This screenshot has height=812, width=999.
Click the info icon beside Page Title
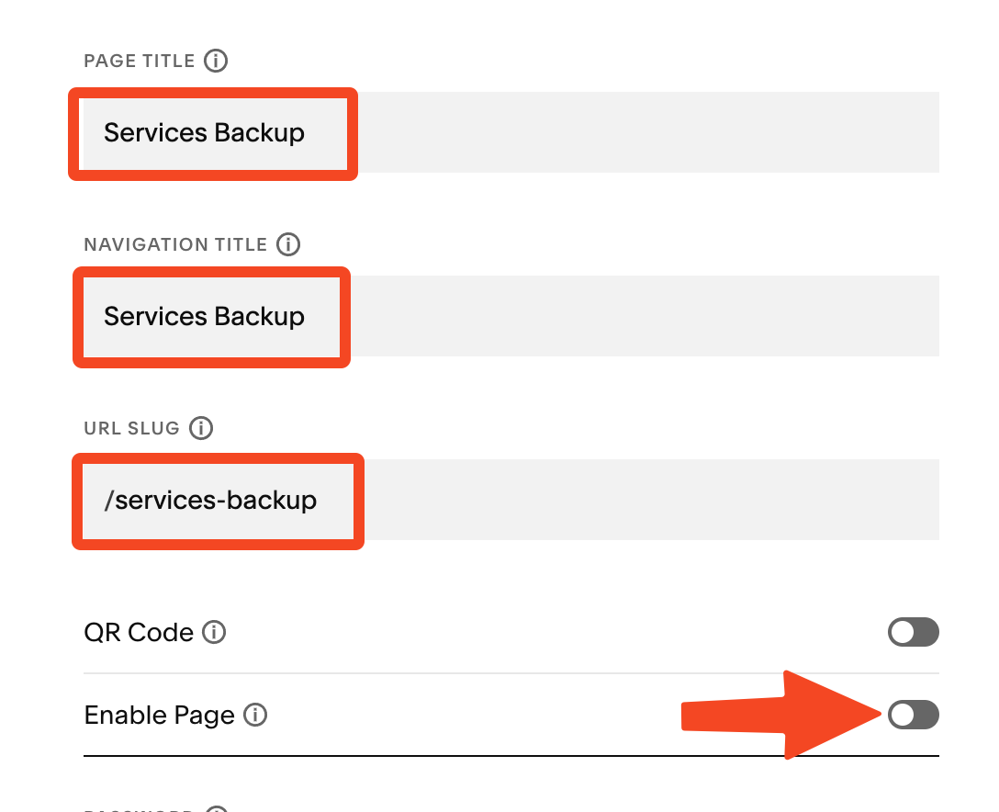coord(216,62)
